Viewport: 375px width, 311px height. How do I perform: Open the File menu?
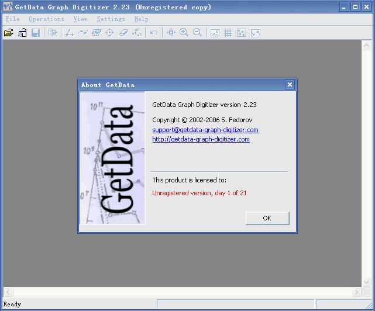pyautogui.click(x=13, y=19)
